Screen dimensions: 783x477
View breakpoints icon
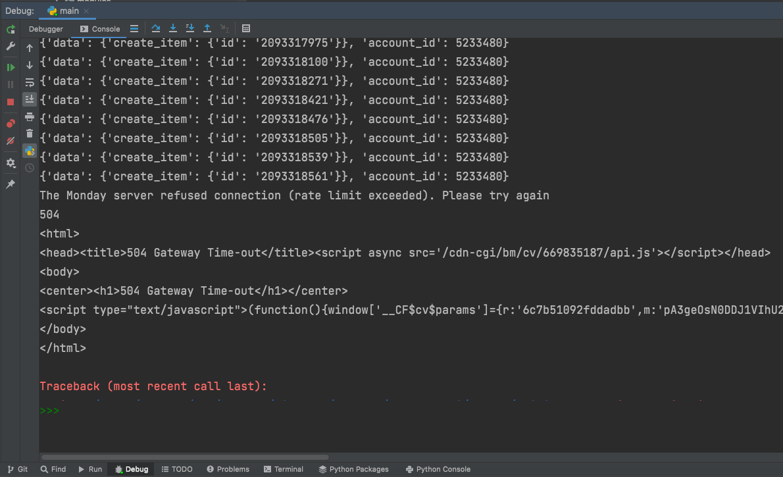(x=11, y=124)
